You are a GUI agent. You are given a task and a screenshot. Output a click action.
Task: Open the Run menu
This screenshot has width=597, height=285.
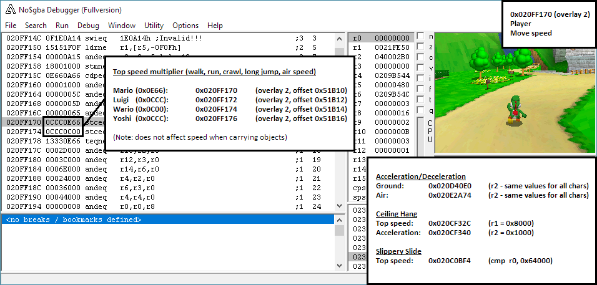(62, 26)
